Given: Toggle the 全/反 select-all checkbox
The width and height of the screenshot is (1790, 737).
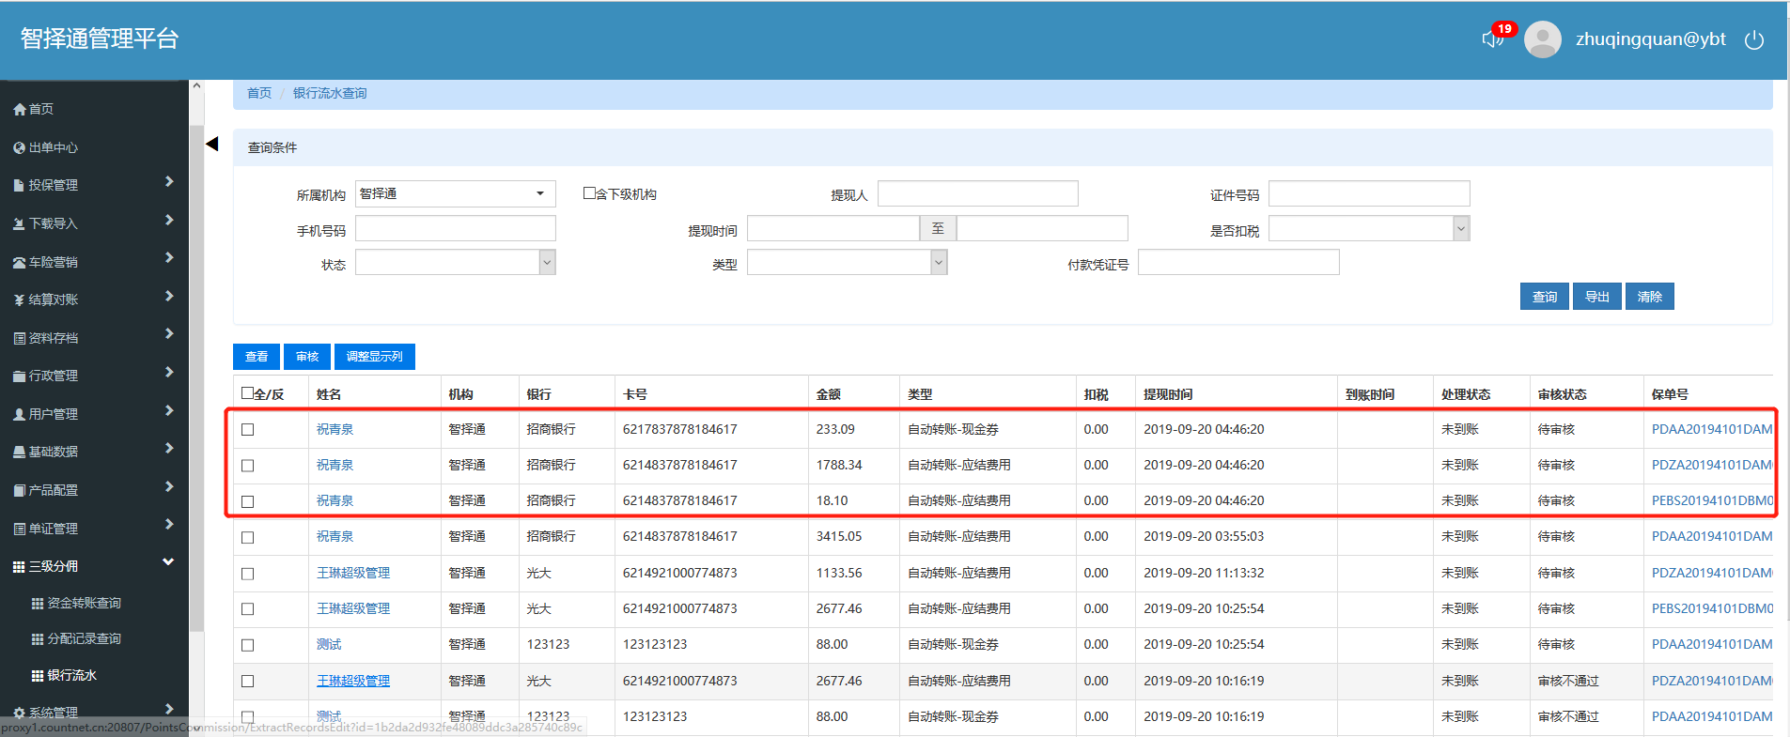Looking at the screenshot, I should tap(247, 393).
